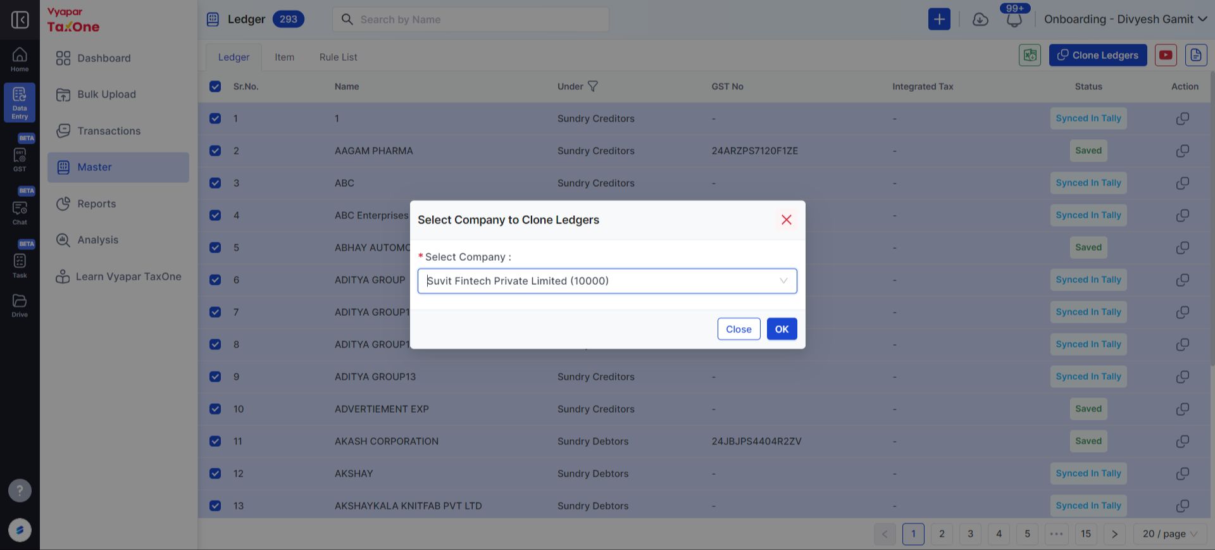The height and width of the screenshot is (550, 1215).
Task: Collapse the sidebar with the top-left toggle icon
Action: (20, 20)
